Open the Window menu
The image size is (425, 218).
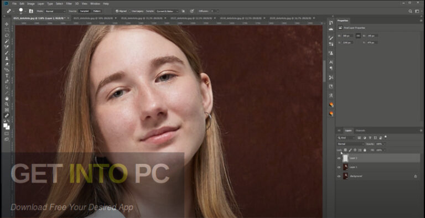pos(95,4)
